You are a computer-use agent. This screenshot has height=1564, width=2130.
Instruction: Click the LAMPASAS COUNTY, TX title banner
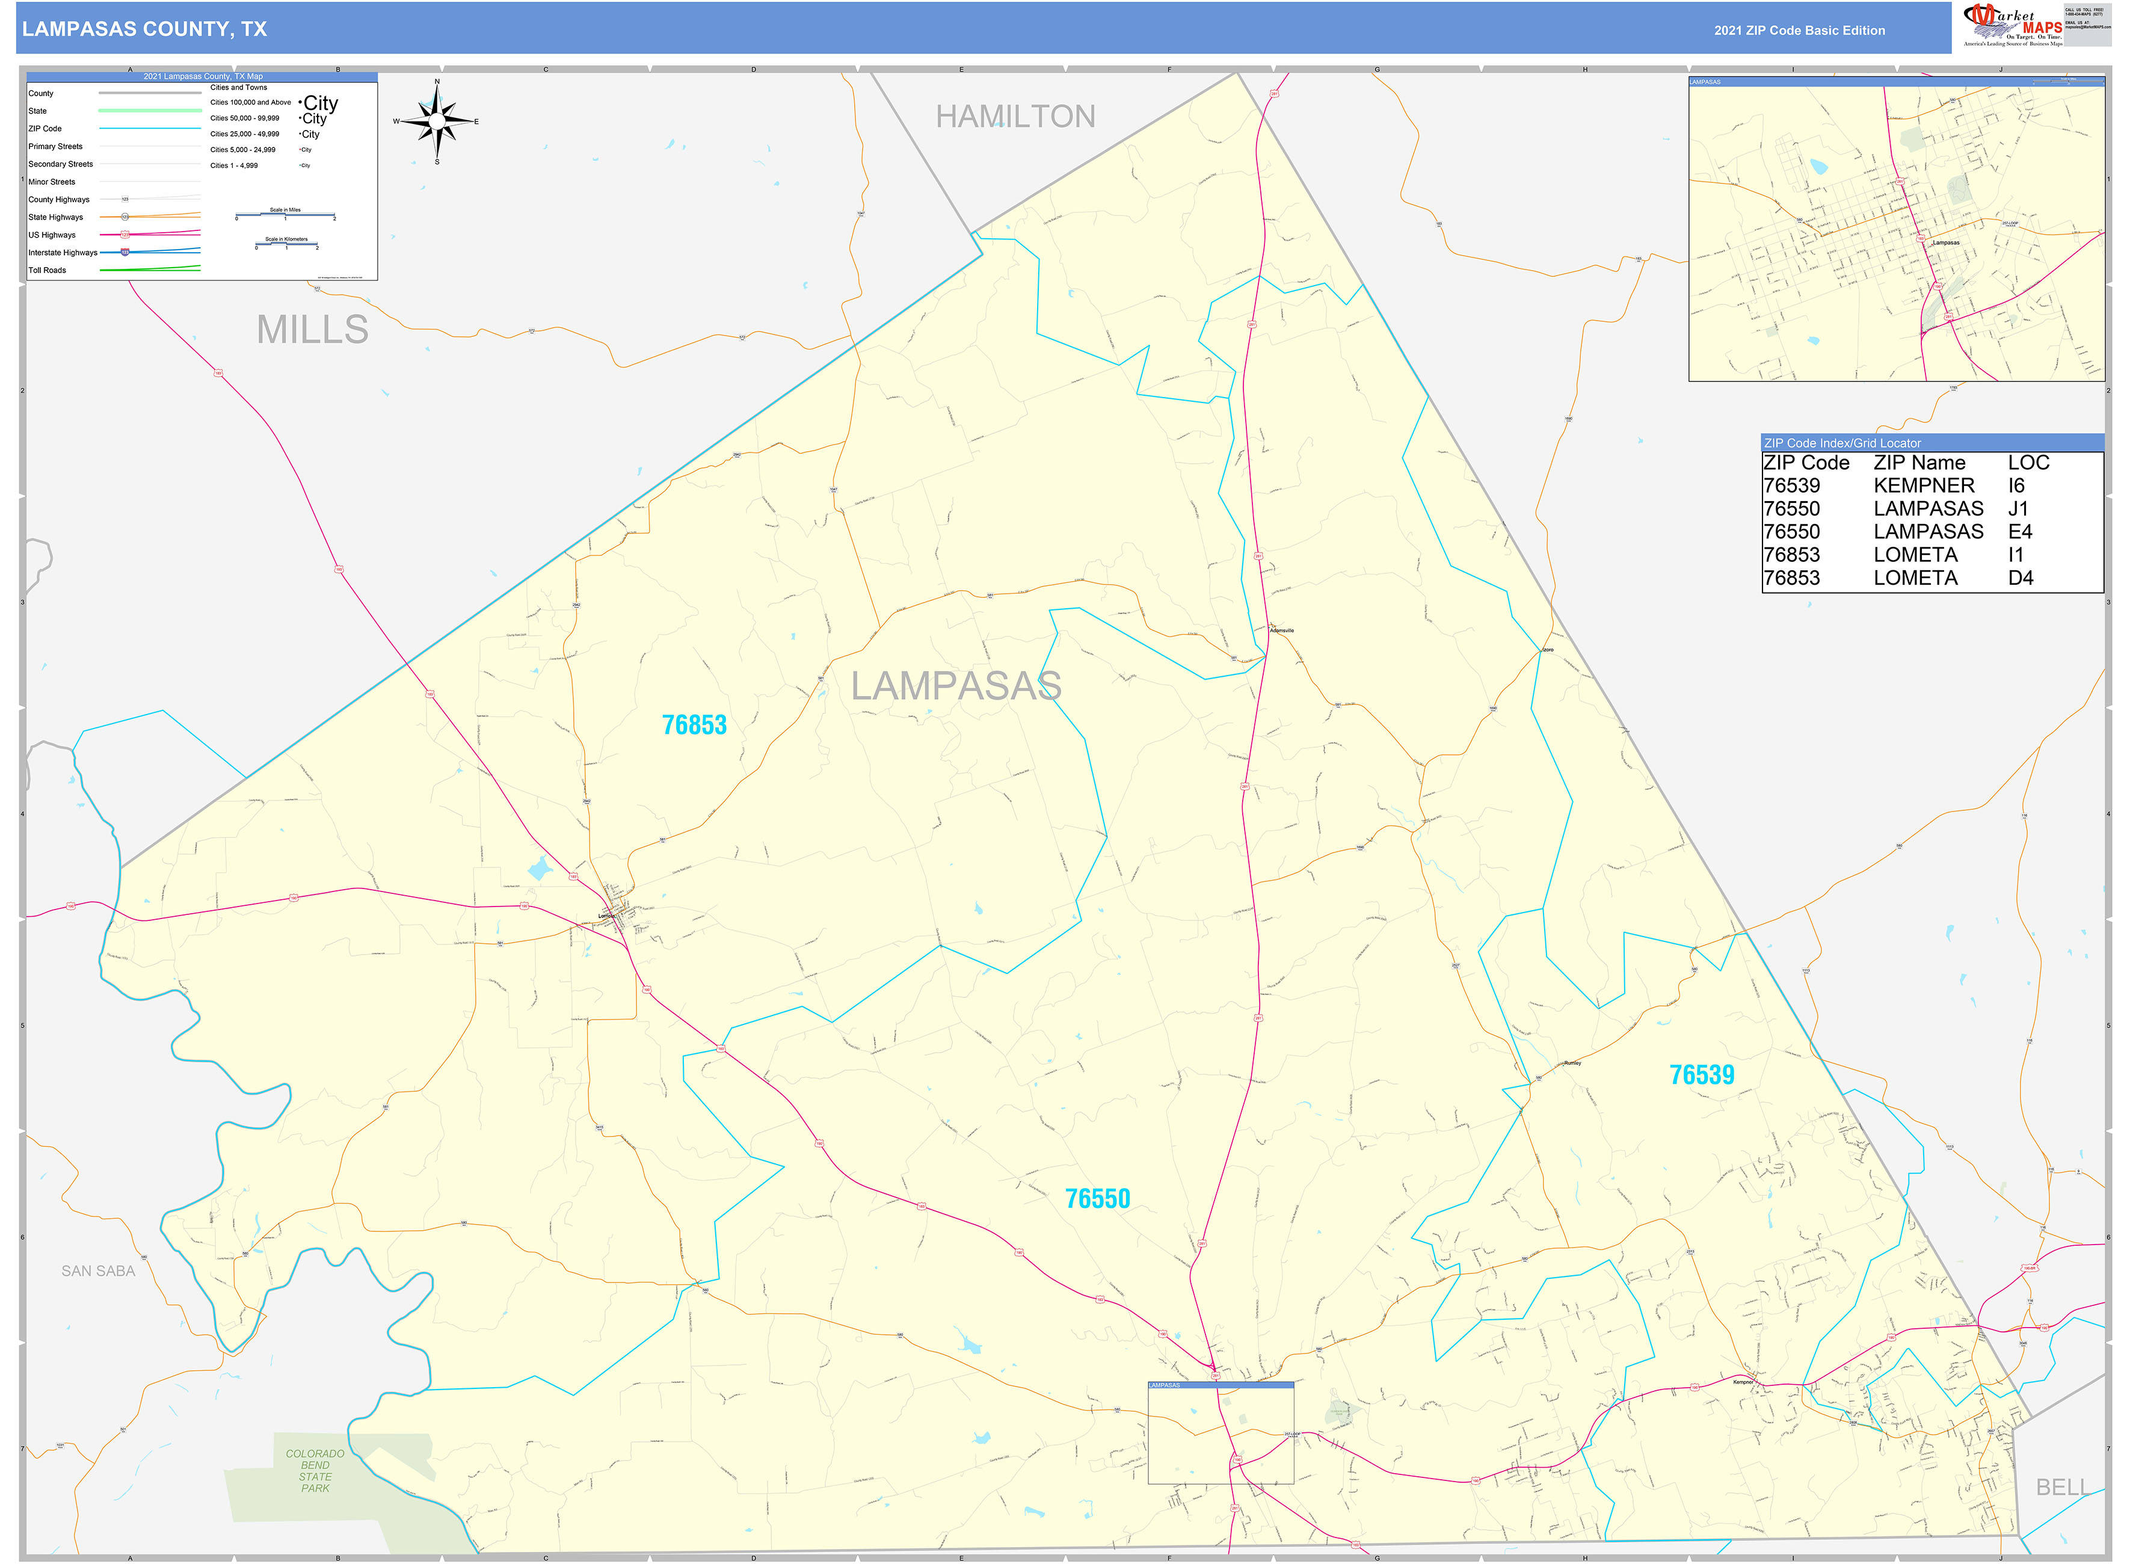click(x=144, y=28)
